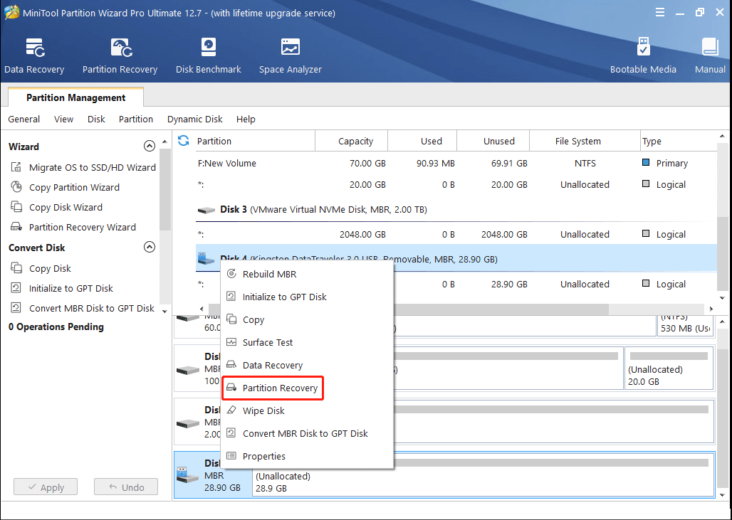Click the sidebar Convert MBR Disk to GPT icon
The image size is (732, 520).
coord(16,308)
